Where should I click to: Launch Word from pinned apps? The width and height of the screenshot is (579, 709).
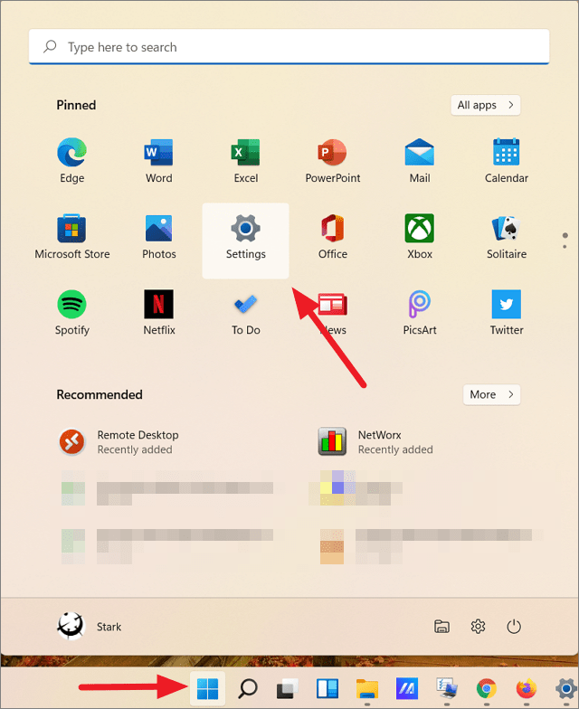159,161
